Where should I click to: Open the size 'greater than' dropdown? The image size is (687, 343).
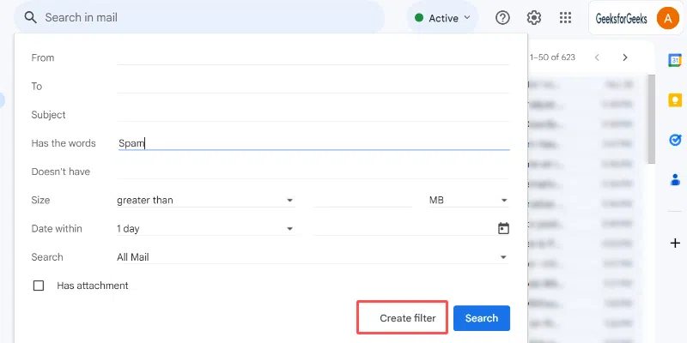[x=205, y=201]
